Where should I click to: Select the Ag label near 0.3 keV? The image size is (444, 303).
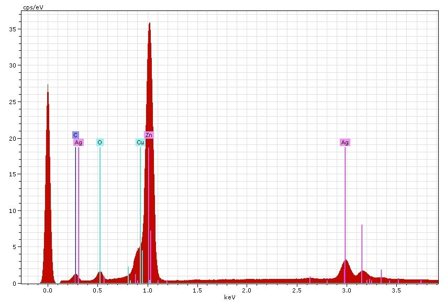click(x=79, y=142)
